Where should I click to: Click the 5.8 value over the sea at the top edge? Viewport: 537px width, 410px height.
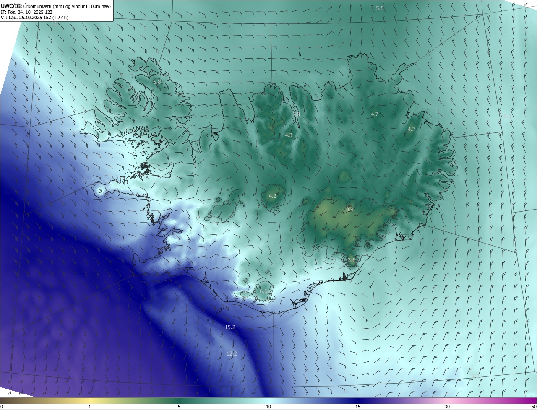[x=380, y=8]
